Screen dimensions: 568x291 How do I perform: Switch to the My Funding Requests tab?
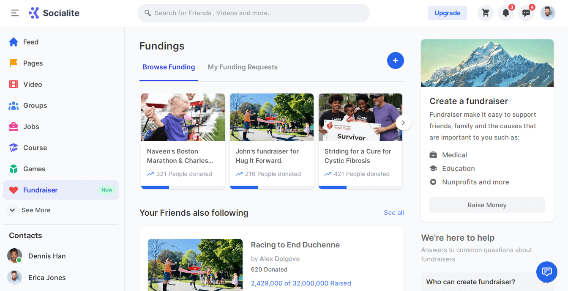pos(243,67)
